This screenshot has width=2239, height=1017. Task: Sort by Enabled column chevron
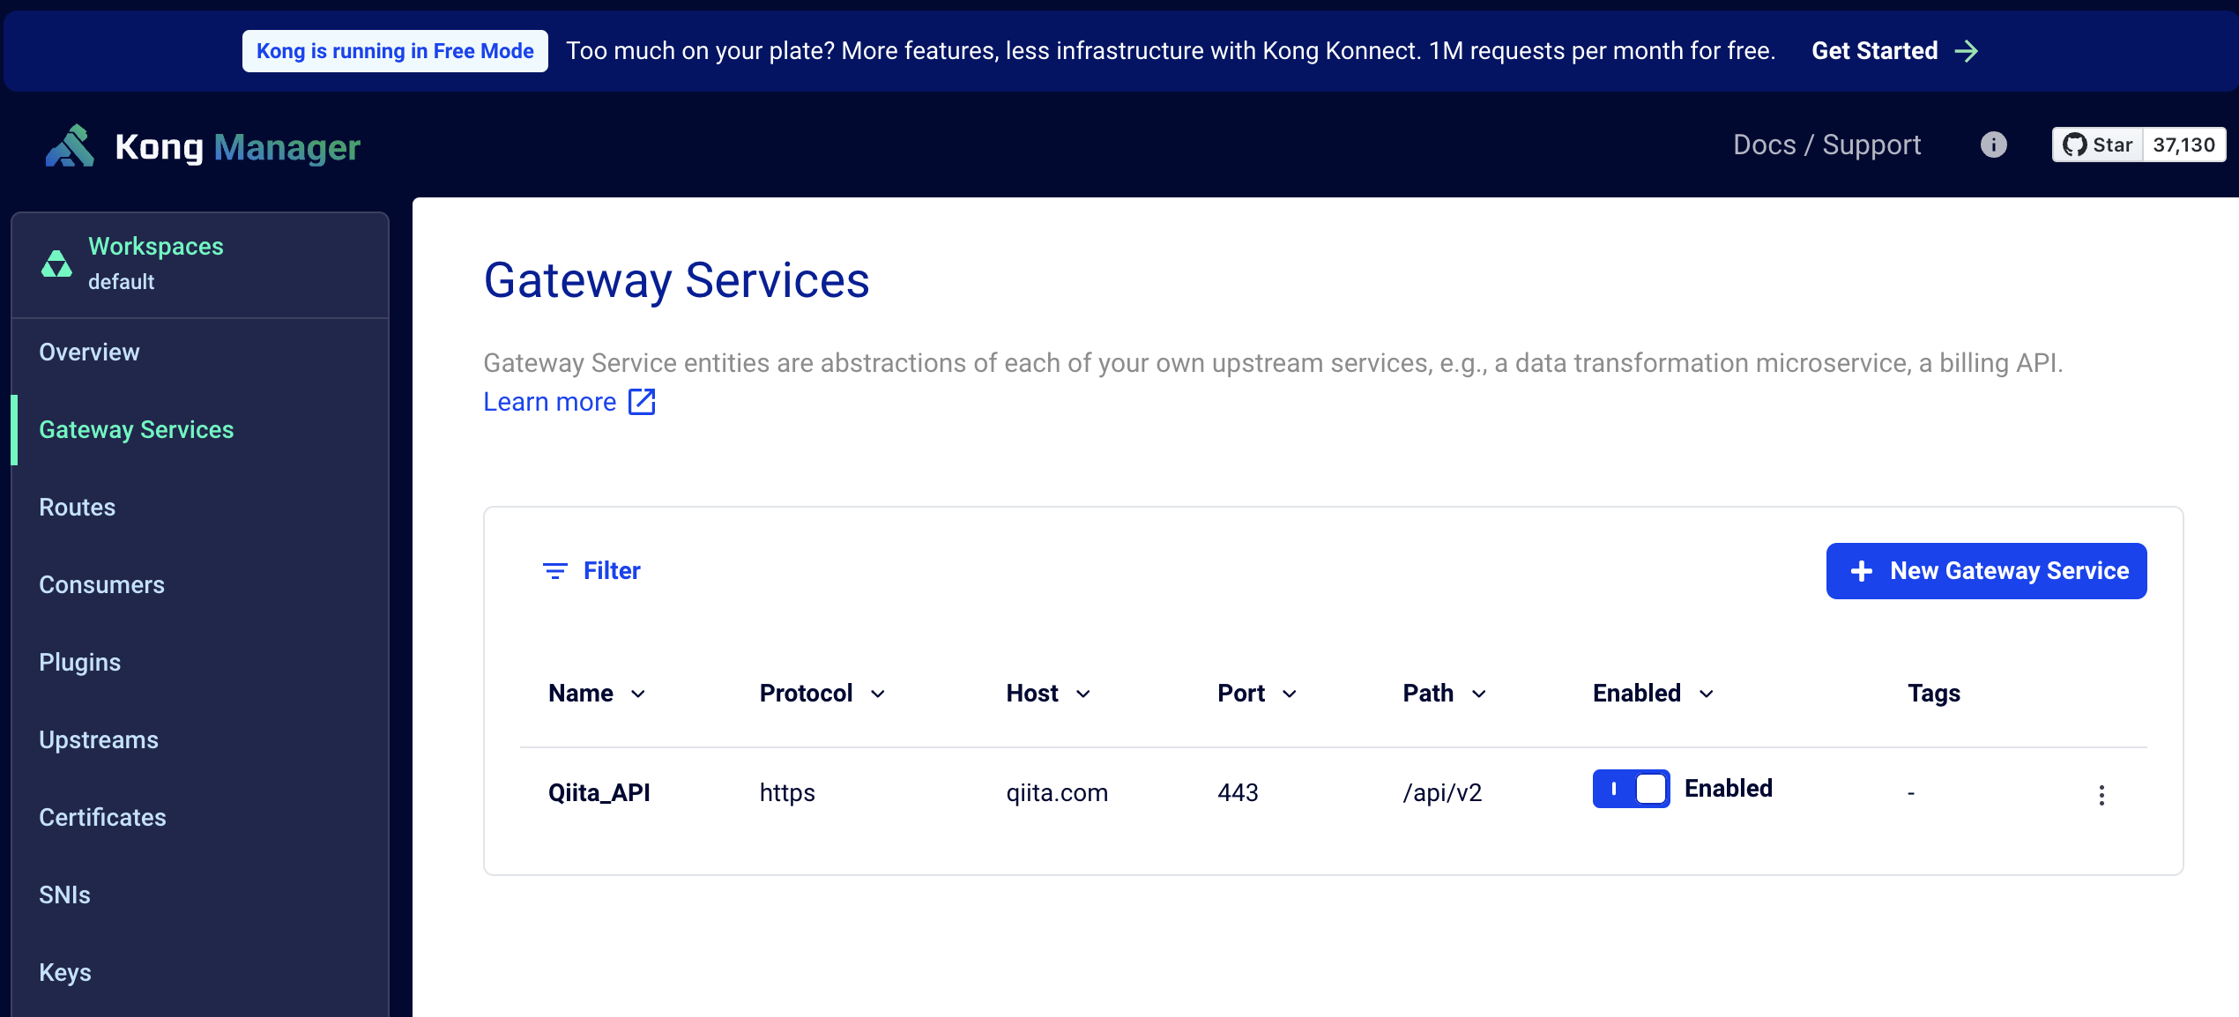point(1707,694)
